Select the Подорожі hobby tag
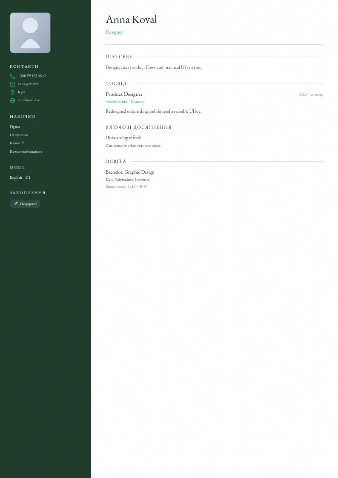Screen dimensions: 338x478 pyautogui.click(x=25, y=204)
